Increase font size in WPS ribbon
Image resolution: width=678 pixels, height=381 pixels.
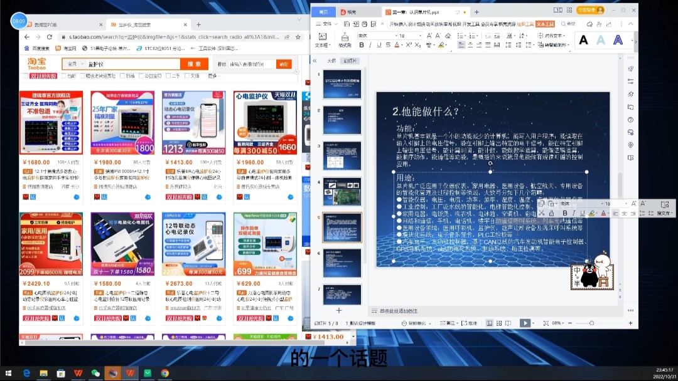(x=429, y=36)
